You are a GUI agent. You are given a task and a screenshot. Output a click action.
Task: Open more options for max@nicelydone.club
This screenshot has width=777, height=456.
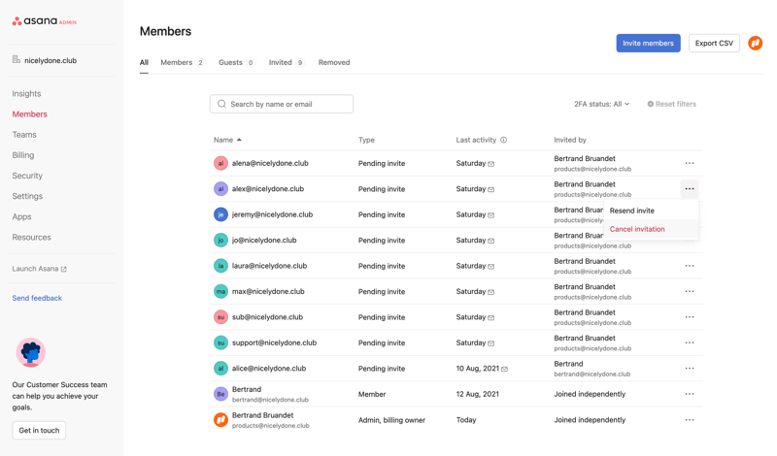[690, 292]
